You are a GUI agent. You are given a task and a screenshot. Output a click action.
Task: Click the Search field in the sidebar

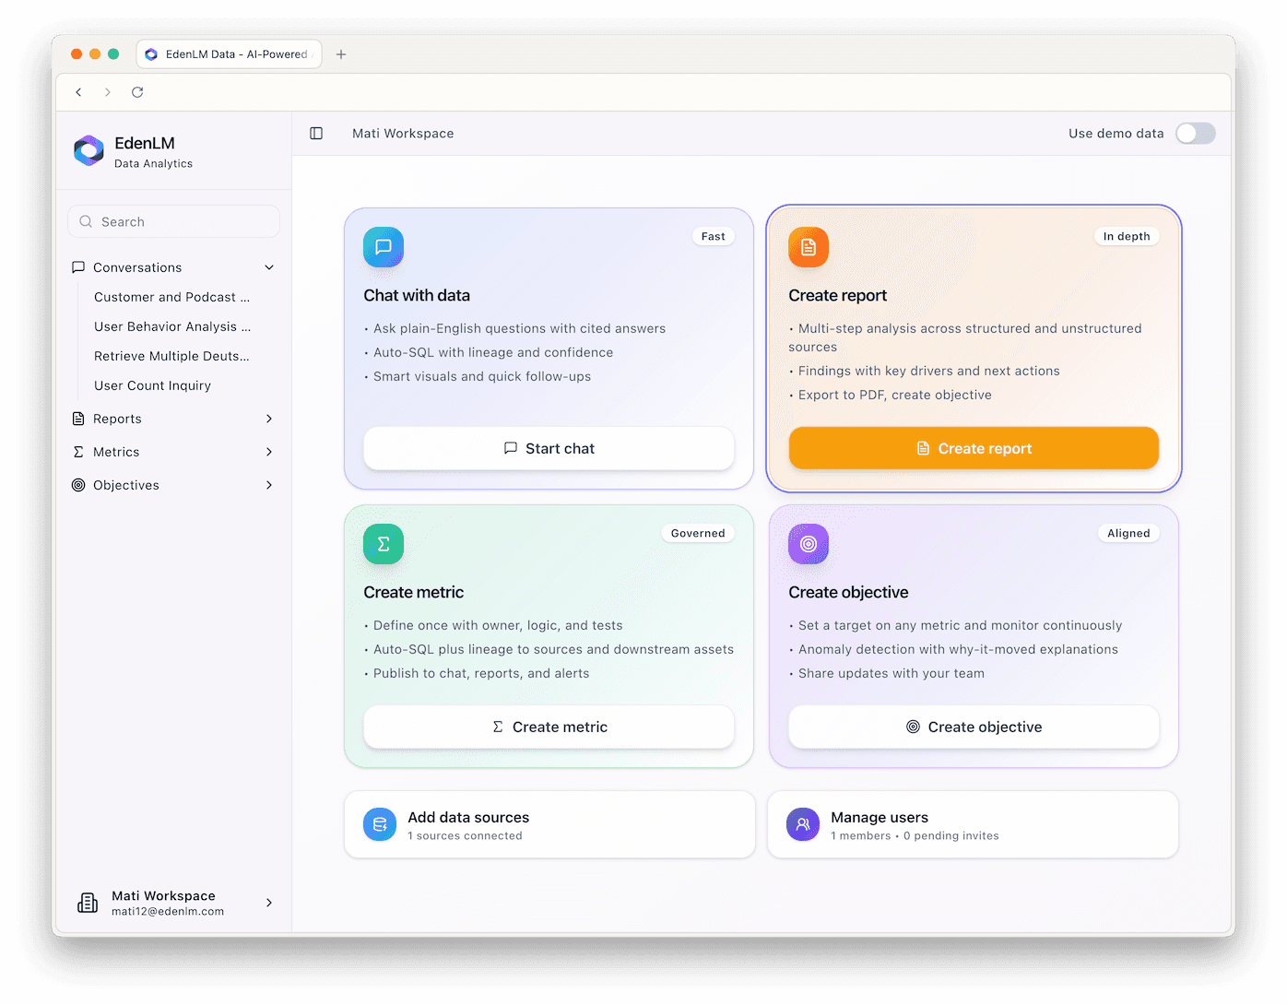(173, 221)
